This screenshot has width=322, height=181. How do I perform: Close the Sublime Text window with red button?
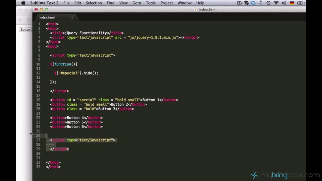pyautogui.click(x=36, y=10)
